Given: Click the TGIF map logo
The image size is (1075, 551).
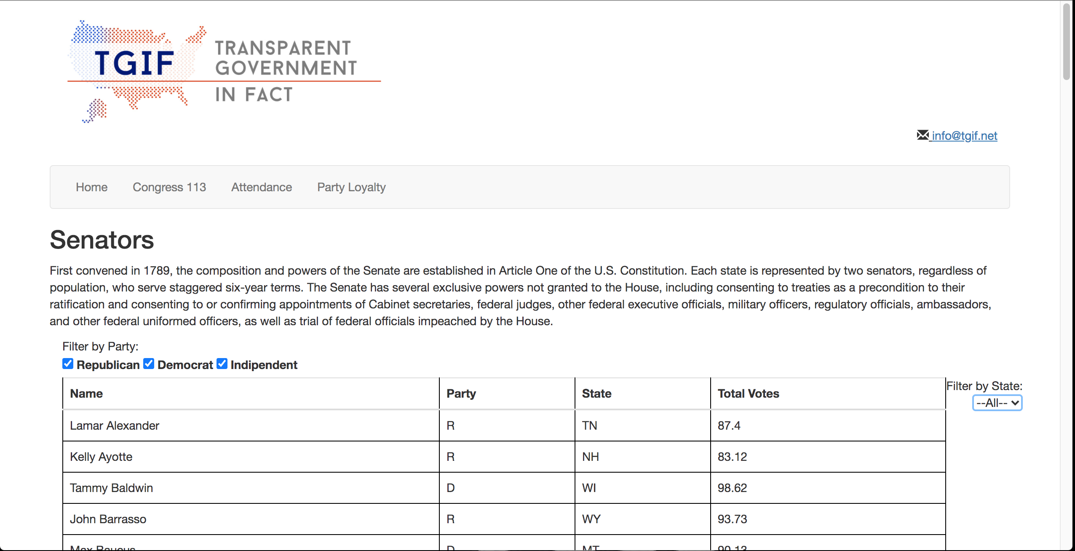Looking at the screenshot, I should 225,71.
